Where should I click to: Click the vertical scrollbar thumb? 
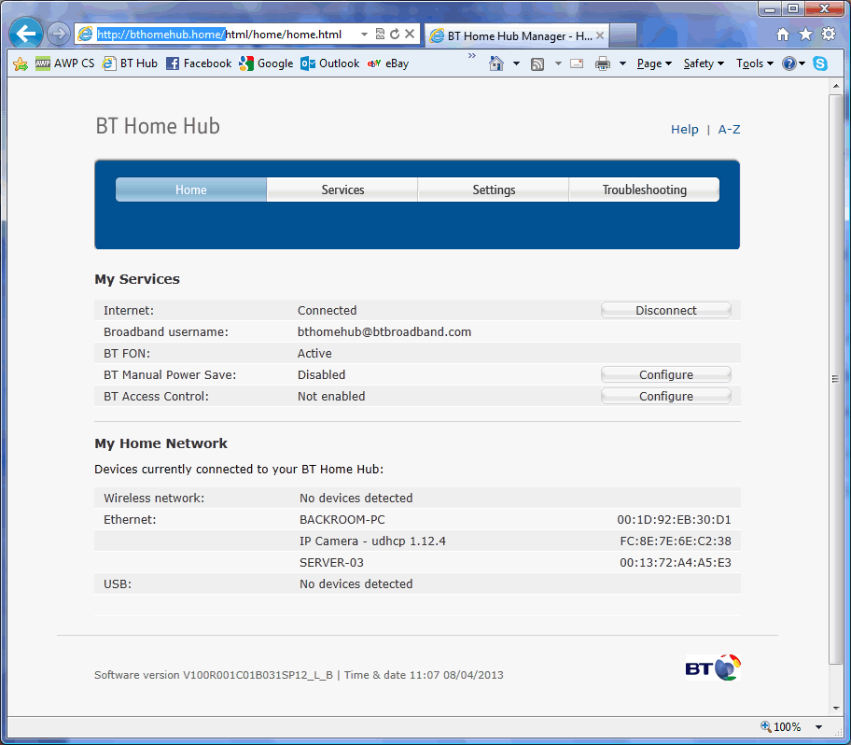pos(836,379)
